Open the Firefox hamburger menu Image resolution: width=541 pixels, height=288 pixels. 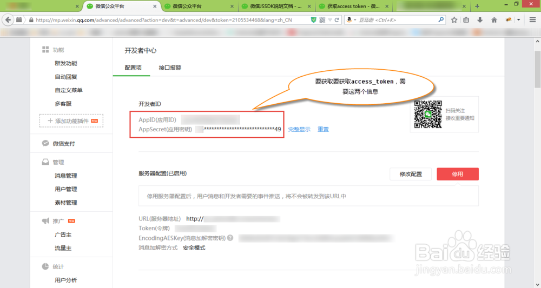533,20
